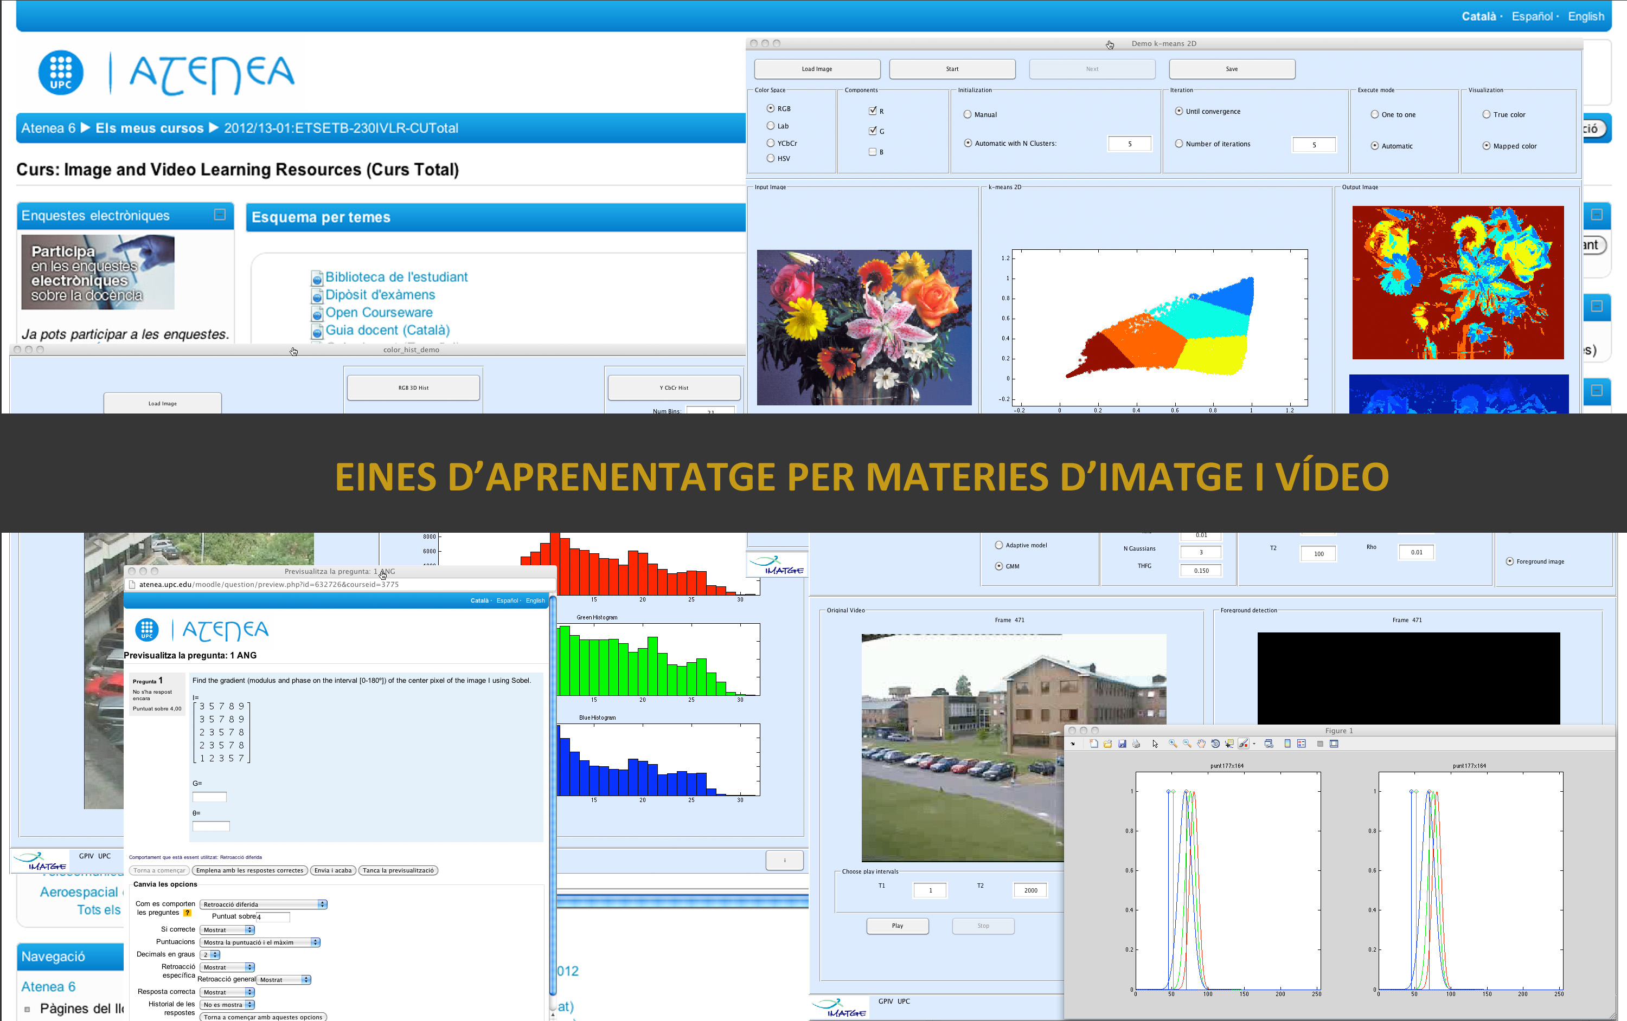Select the RGB color space radio button
The height and width of the screenshot is (1021, 1627).
tap(773, 108)
